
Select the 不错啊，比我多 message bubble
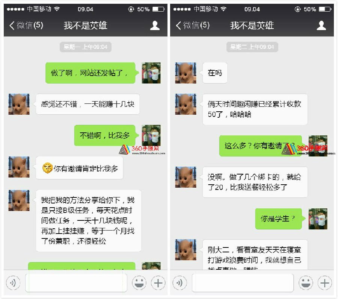click(106, 135)
